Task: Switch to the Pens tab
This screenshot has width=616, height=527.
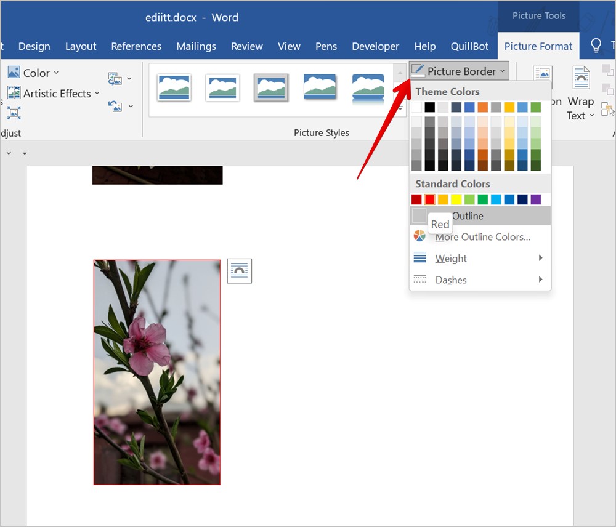Action: 326,46
